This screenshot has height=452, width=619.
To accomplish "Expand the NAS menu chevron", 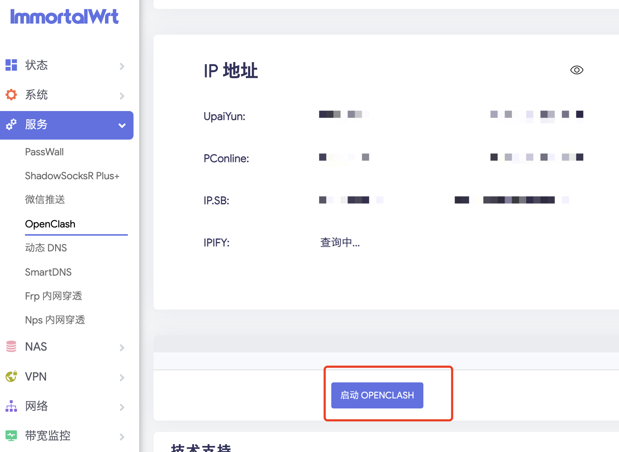I will pos(122,347).
